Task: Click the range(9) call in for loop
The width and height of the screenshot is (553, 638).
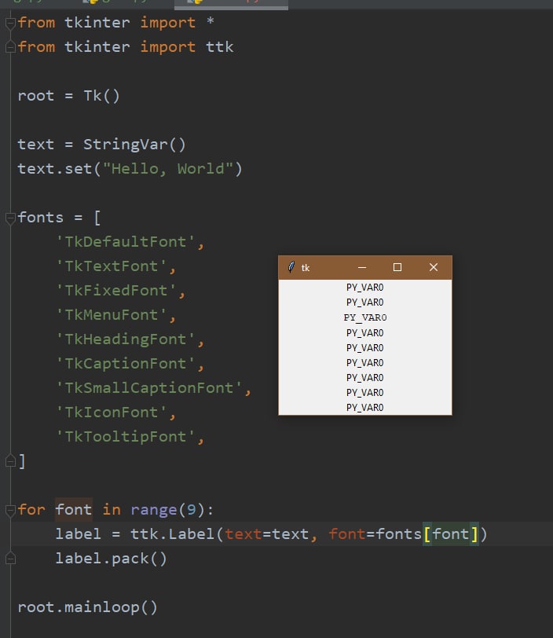Action: point(167,510)
